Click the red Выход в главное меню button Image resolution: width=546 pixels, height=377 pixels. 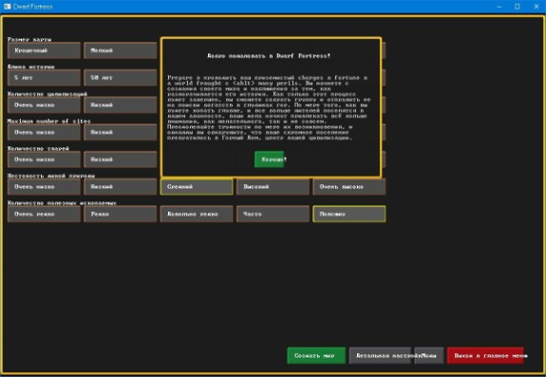point(485,355)
